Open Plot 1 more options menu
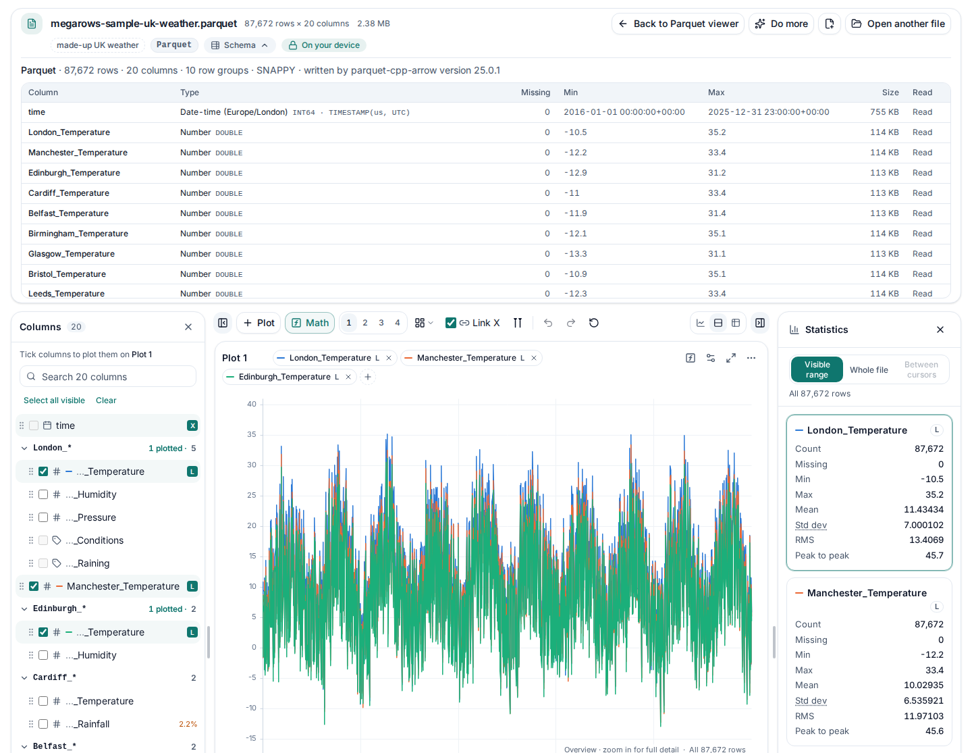The width and height of the screenshot is (972, 753). tap(751, 358)
